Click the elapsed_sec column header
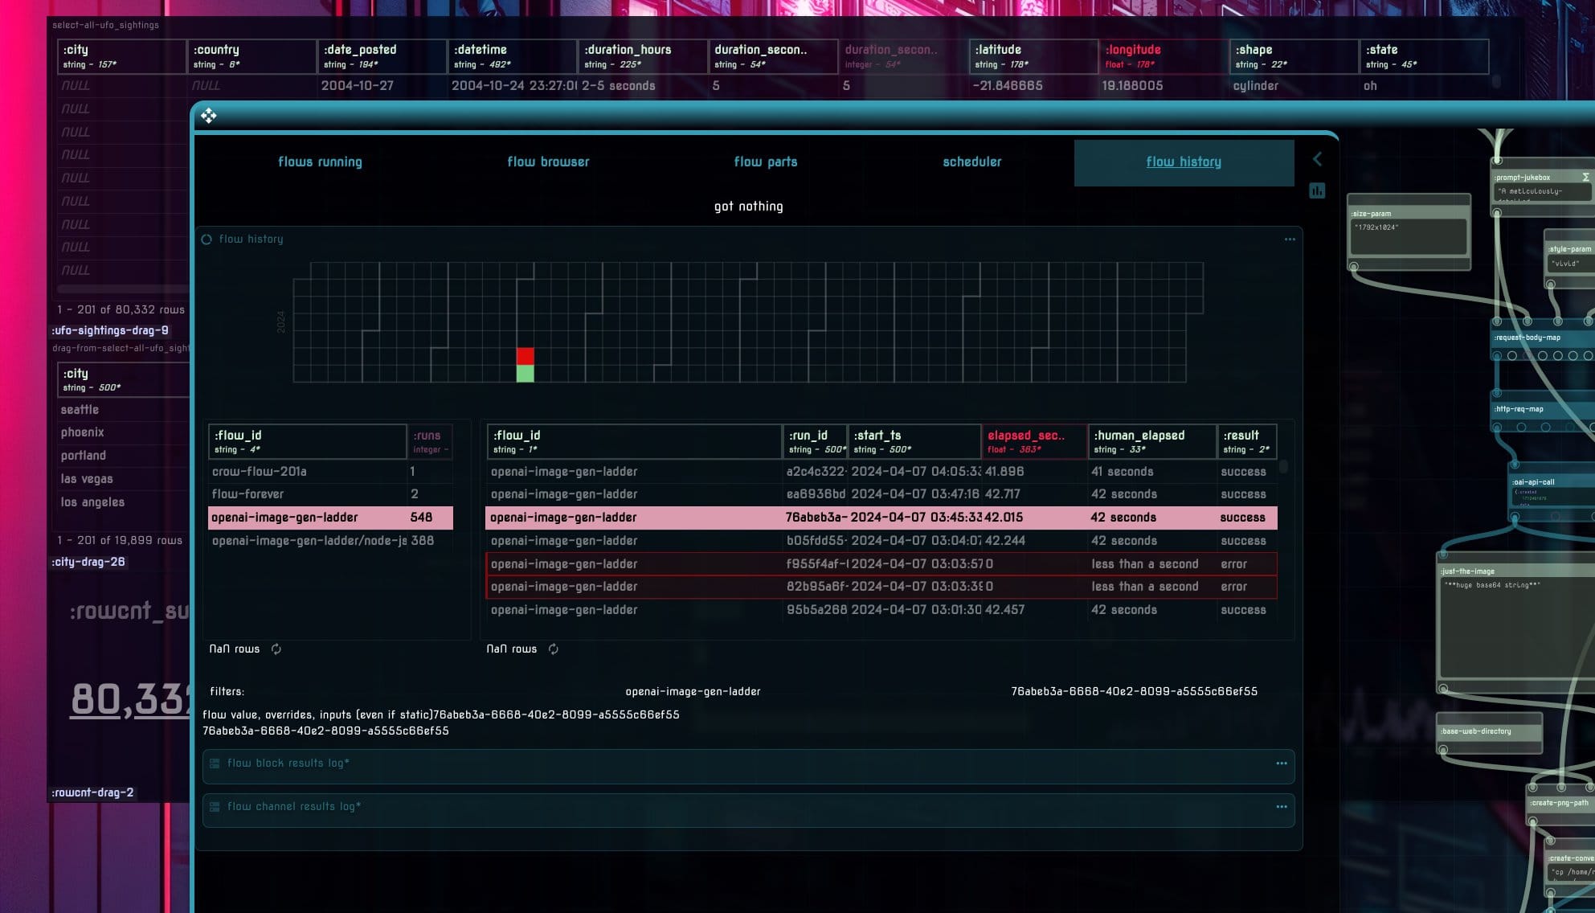This screenshot has height=913, width=1595. click(x=1034, y=441)
